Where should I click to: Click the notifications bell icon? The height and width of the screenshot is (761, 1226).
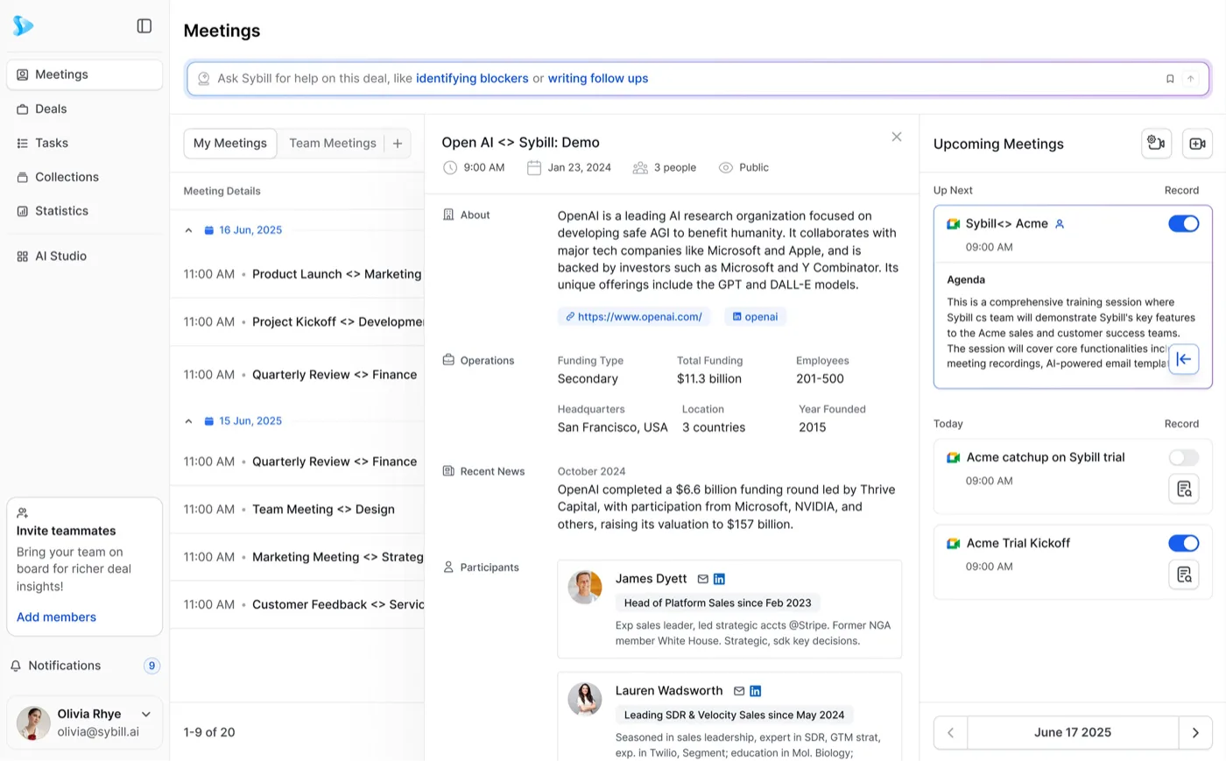tap(16, 666)
